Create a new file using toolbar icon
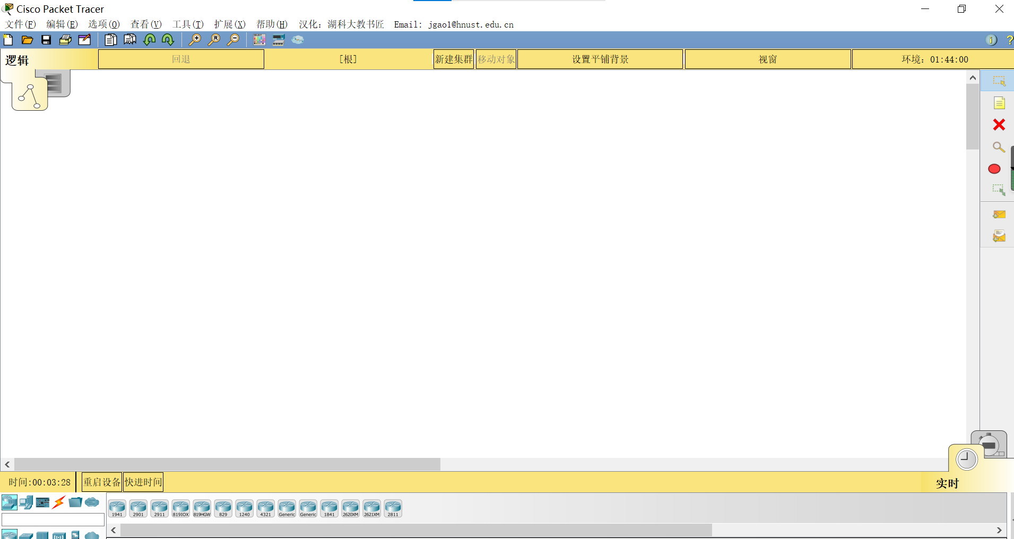 tap(8, 40)
